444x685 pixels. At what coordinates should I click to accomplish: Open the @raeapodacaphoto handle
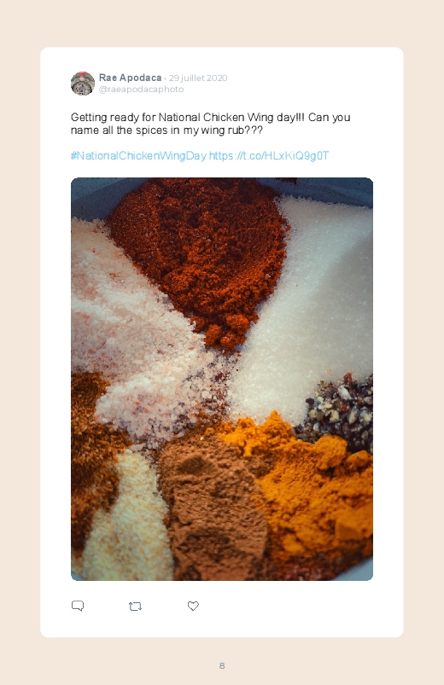pos(141,89)
